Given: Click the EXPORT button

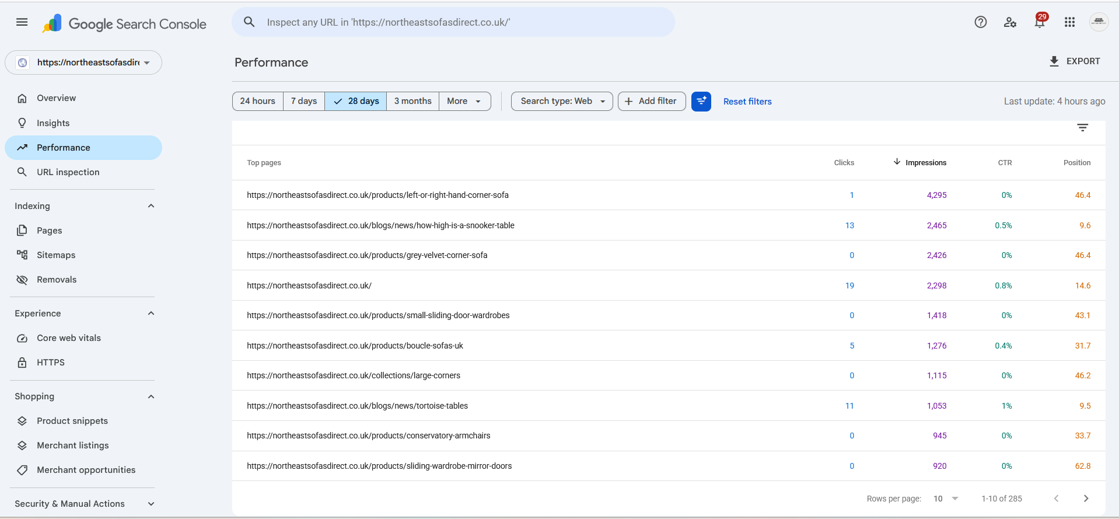Looking at the screenshot, I should pos(1074,61).
